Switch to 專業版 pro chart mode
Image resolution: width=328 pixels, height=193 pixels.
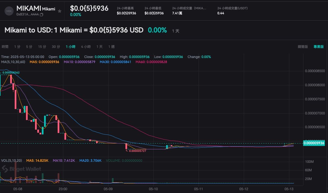click(319, 47)
